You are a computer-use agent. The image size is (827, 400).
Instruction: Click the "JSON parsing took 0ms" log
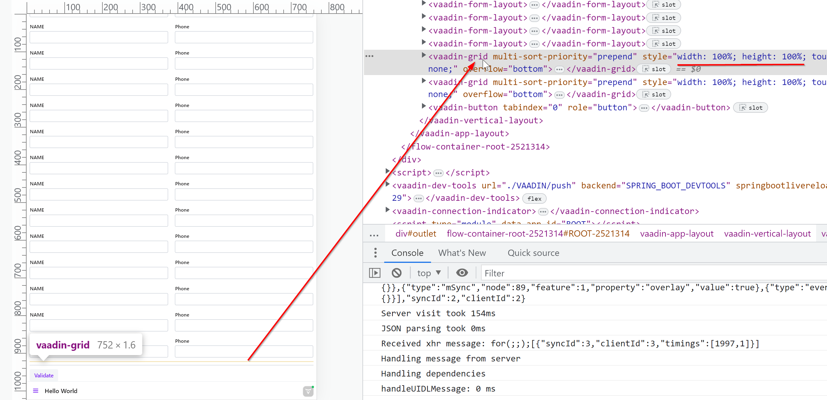click(x=433, y=329)
